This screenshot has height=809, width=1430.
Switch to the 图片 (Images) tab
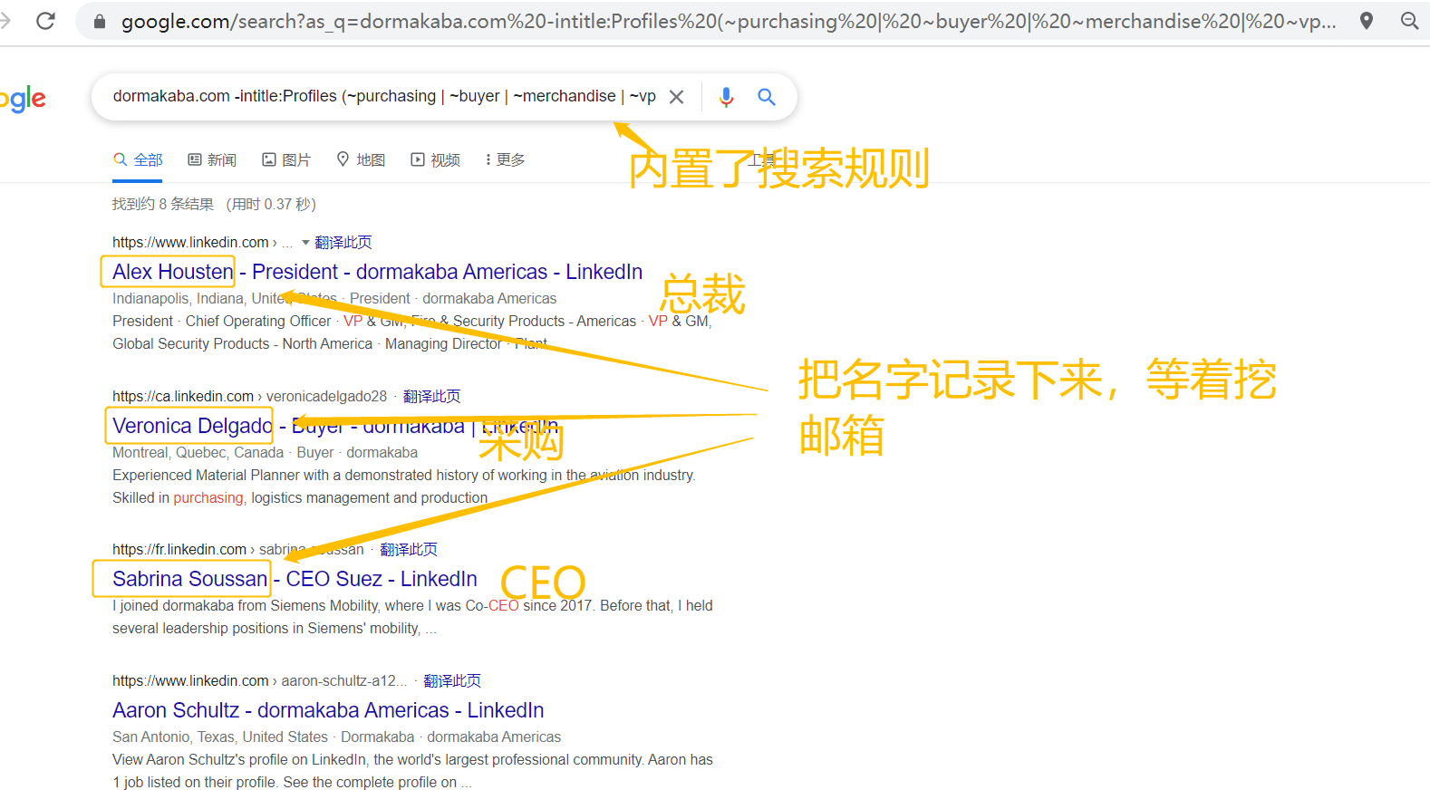tap(286, 160)
